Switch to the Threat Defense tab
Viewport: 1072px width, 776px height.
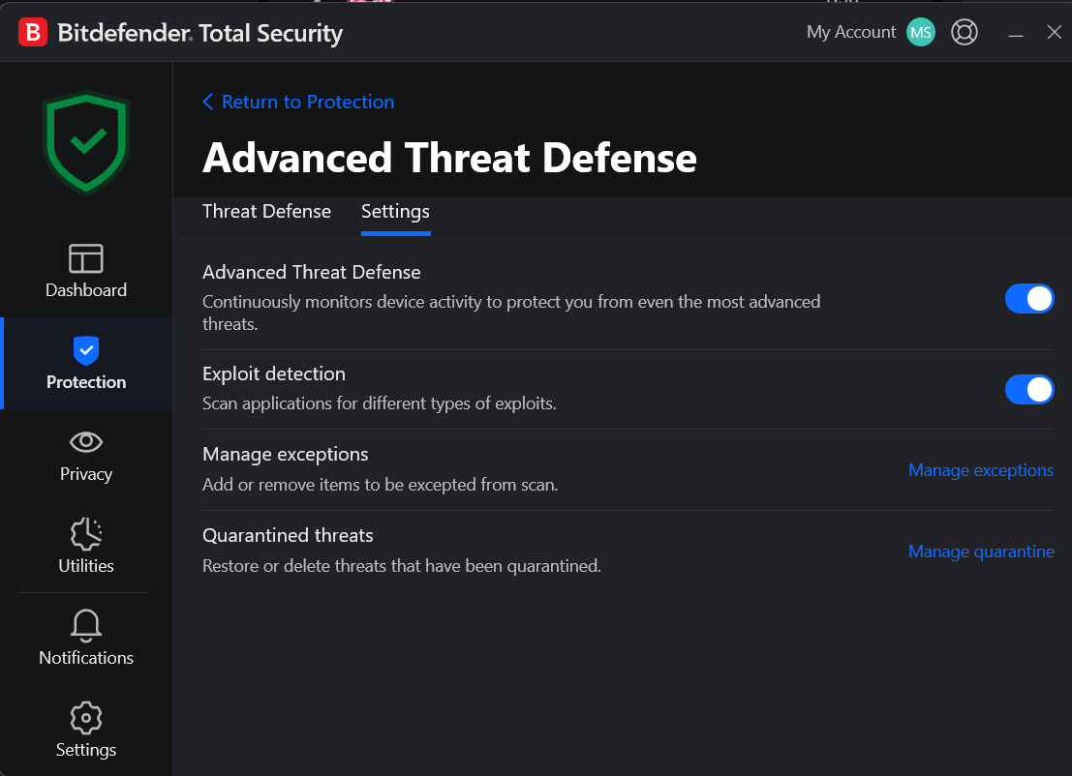click(x=266, y=211)
